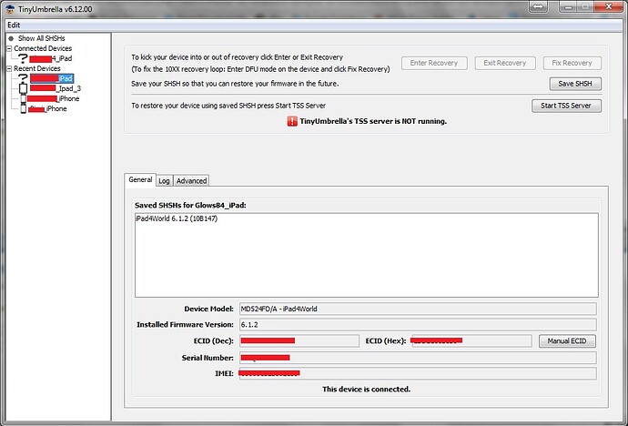Click the question mark icon of selected recent iPad
628x426 pixels.
tap(23, 78)
